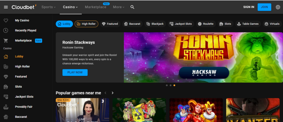Open the jokers game thumbnail
Screen dimensions: 283x122
coord(196,110)
